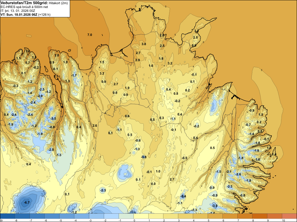Click the '-2.6' temperature value

click(x=238, y=174)
